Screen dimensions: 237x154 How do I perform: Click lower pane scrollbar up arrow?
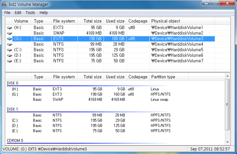(228, 76)
